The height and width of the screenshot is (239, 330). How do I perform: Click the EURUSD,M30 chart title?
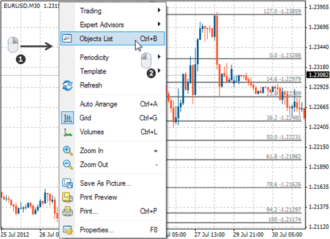point(21,6)
